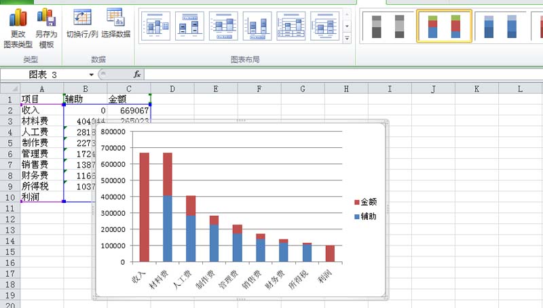
Task: Select row 1 header
Action: [x=10, y=99]
